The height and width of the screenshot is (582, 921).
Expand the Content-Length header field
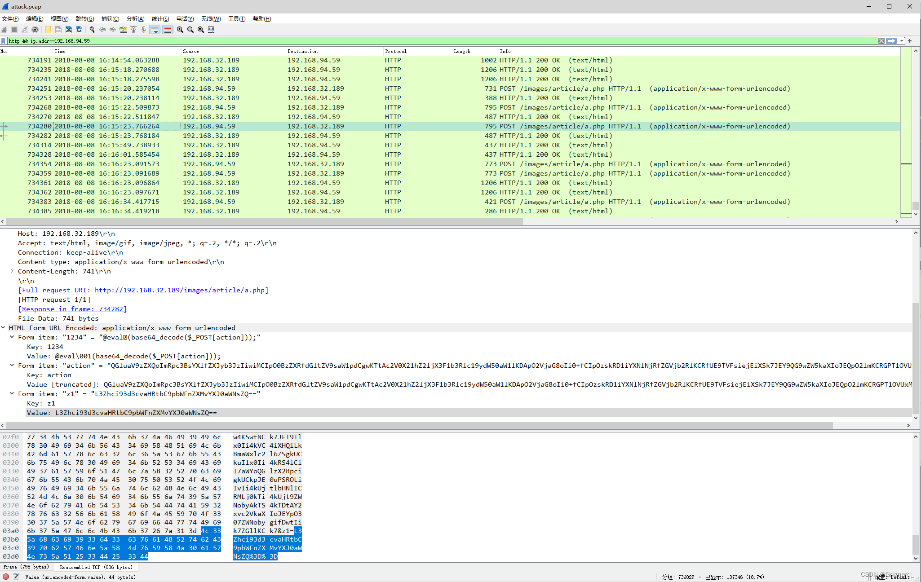[12, 271]
